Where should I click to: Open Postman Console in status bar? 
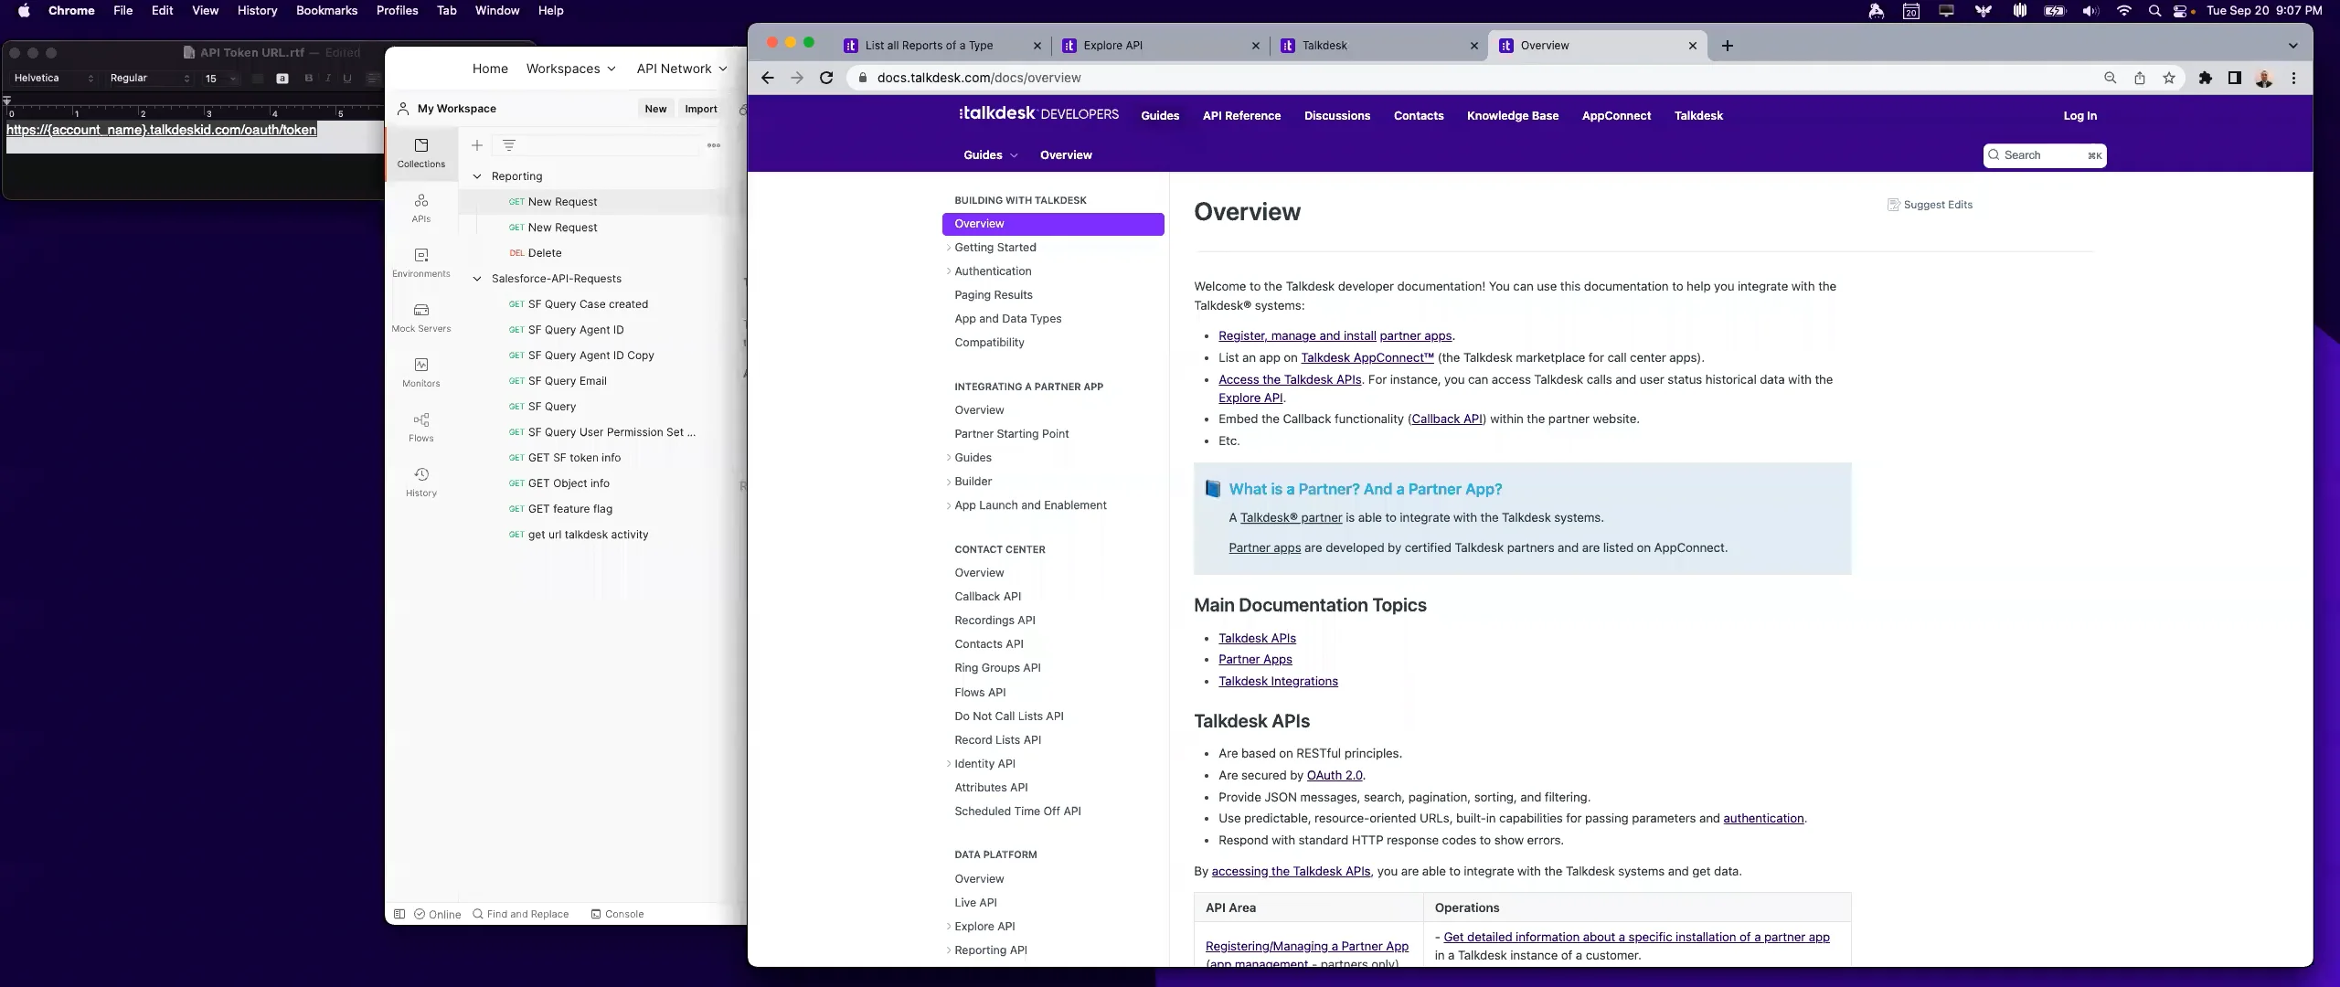coord(617,914)
